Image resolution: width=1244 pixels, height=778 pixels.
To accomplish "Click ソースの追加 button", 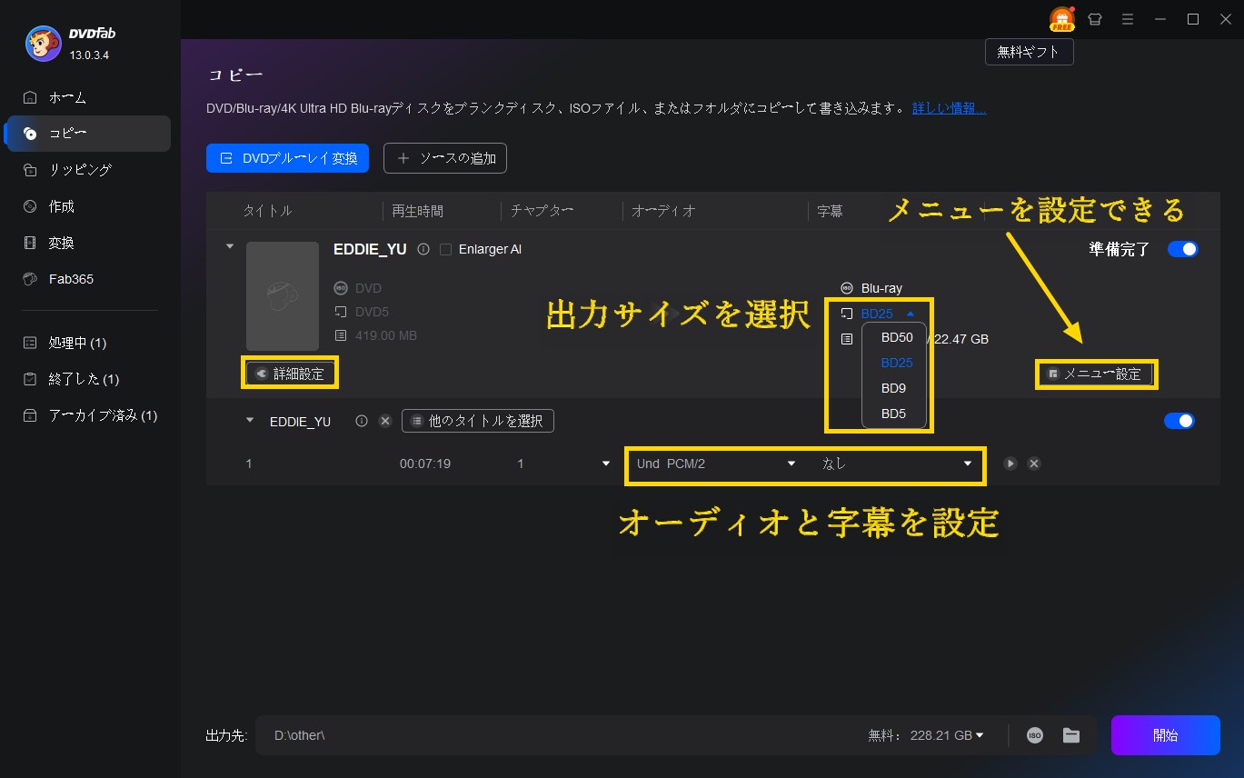I will point(445,158).
